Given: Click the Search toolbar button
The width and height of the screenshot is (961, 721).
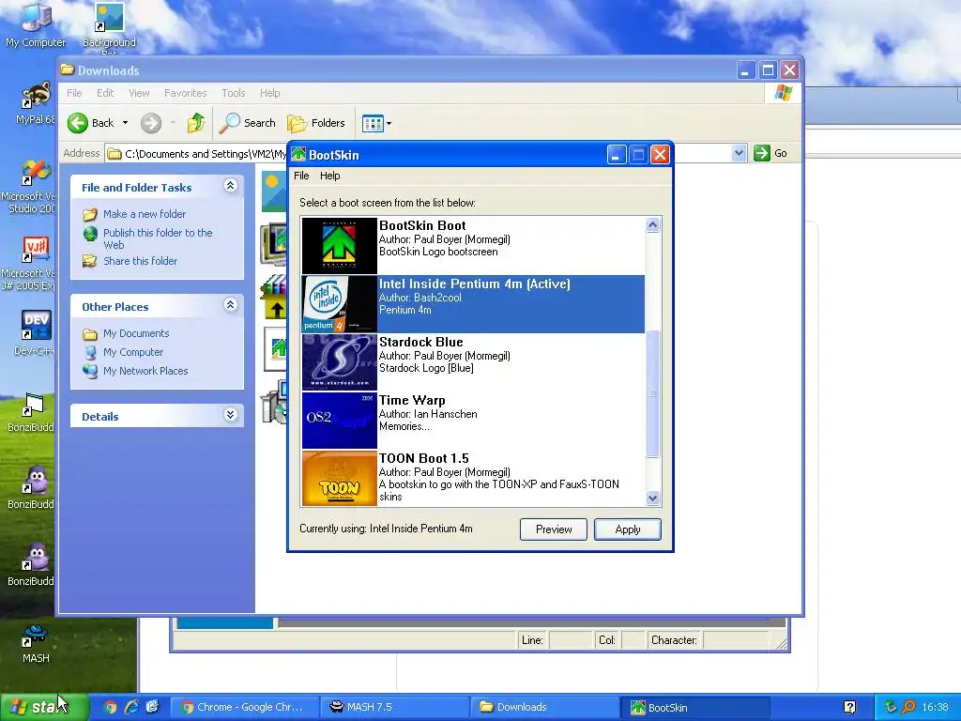Looking at the screenshot, I should 248,123.
